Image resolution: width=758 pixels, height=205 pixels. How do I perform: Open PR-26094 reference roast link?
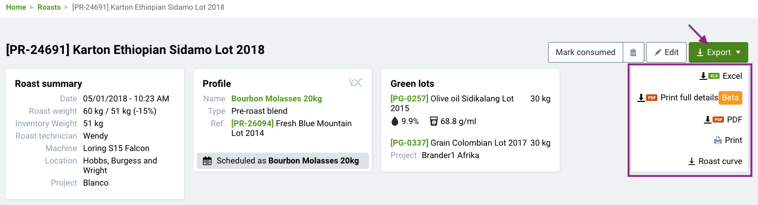coord(253,124)
